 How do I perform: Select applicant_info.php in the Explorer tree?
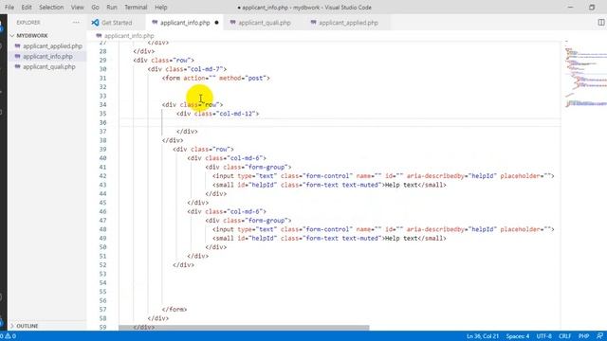tap(47, 57)
